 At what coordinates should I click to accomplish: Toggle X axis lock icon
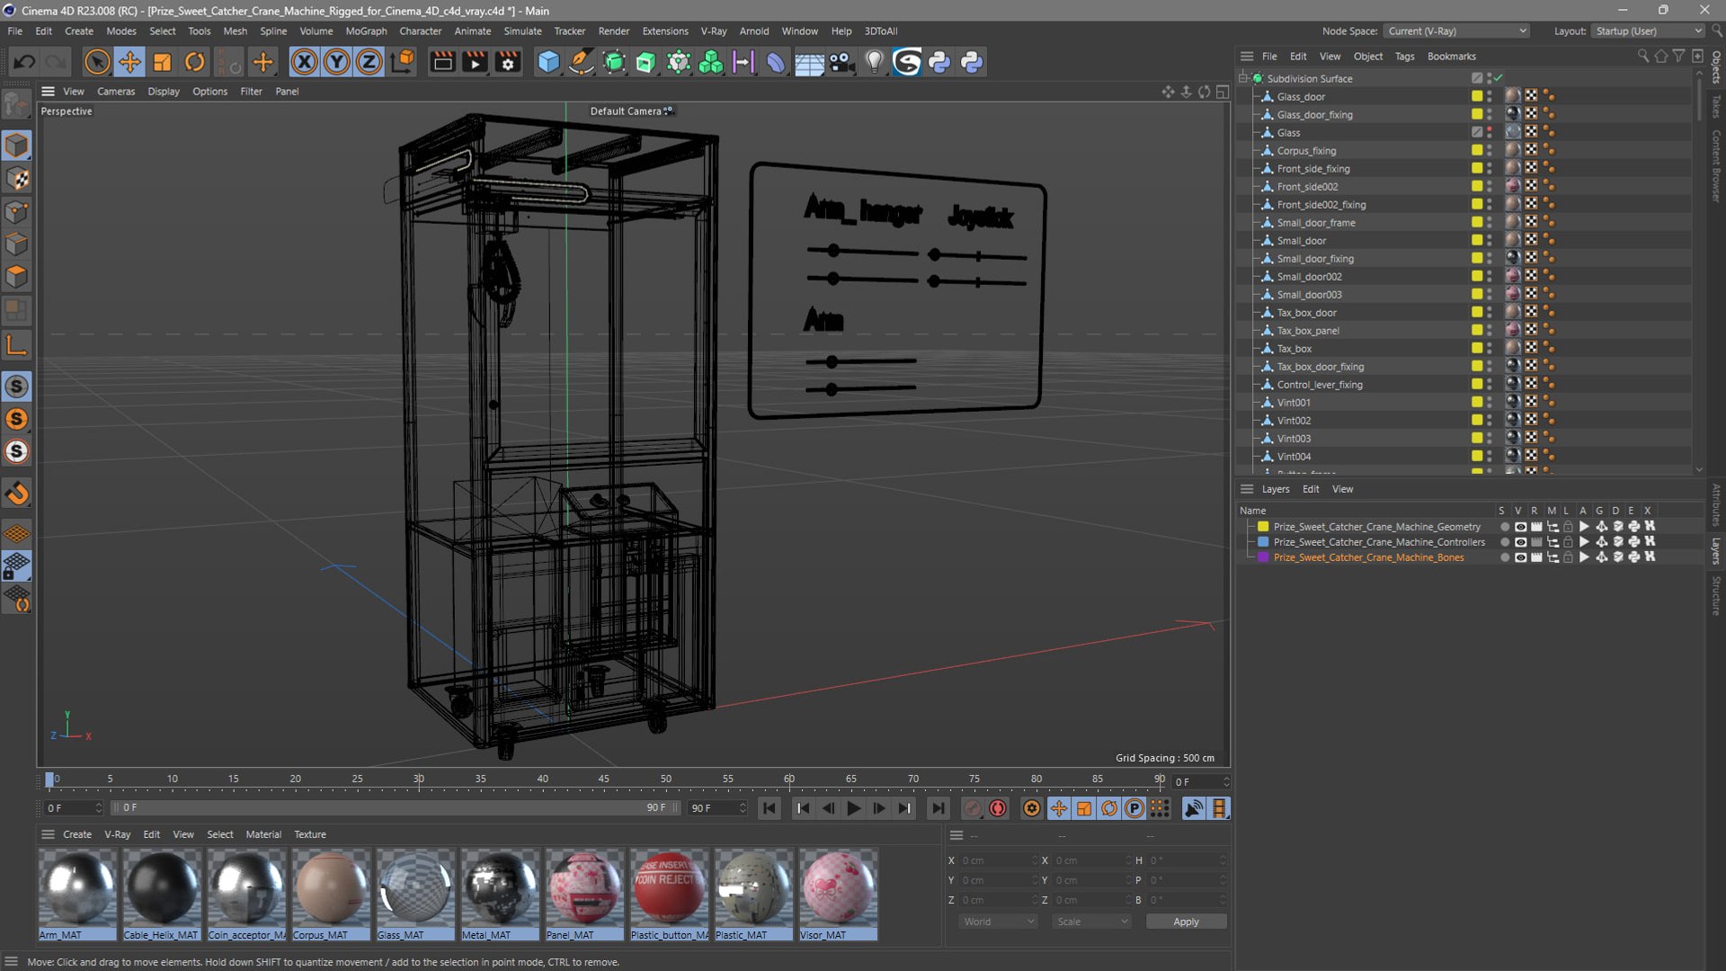(304, 62)
